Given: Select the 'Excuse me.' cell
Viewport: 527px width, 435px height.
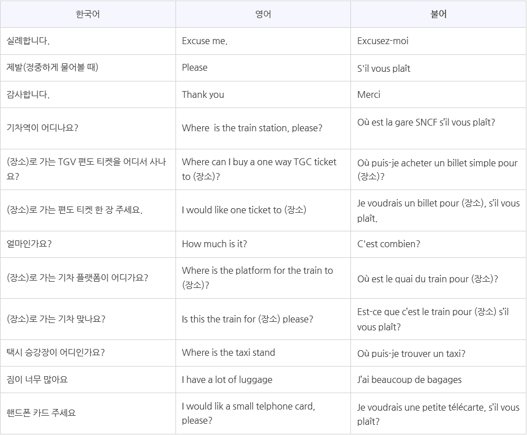Looking at the screenshot, I should [263, 41].
